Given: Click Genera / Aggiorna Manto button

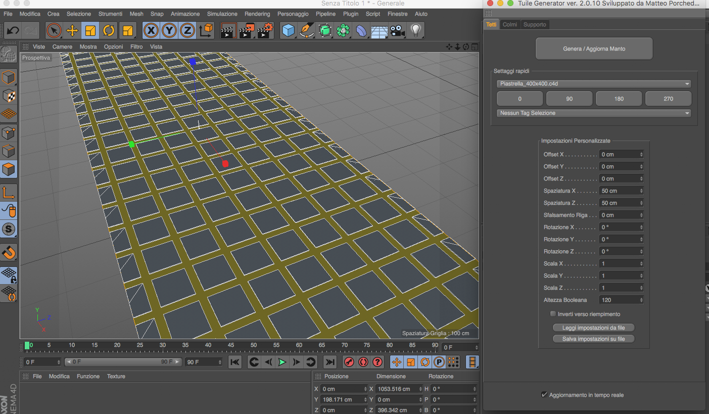Looking at the screenshot, I should coord(594,49).
